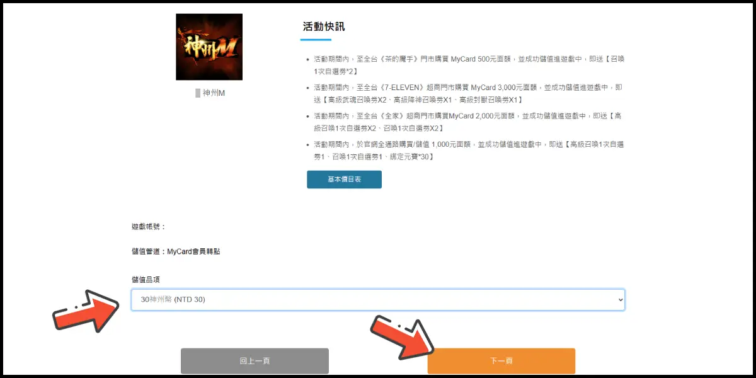Click the 儲值管道：MyCard會員轉點 text
Image resolution: width=756 pixels, height=378 pixels.
click(x=176, y=251)
